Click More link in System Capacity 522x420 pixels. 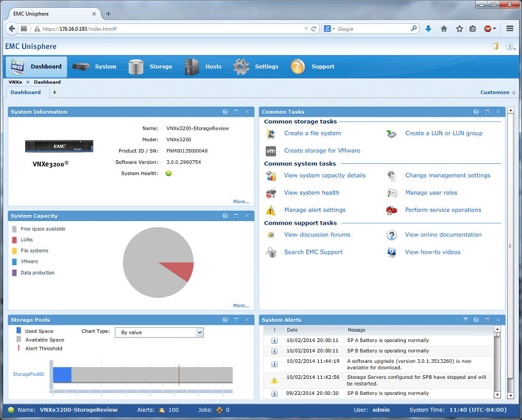click(241, 306)
